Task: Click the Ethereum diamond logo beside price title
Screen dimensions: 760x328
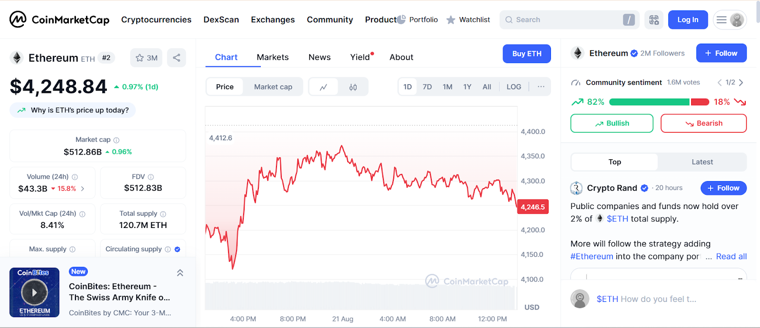Action: (x=17, y=58)
